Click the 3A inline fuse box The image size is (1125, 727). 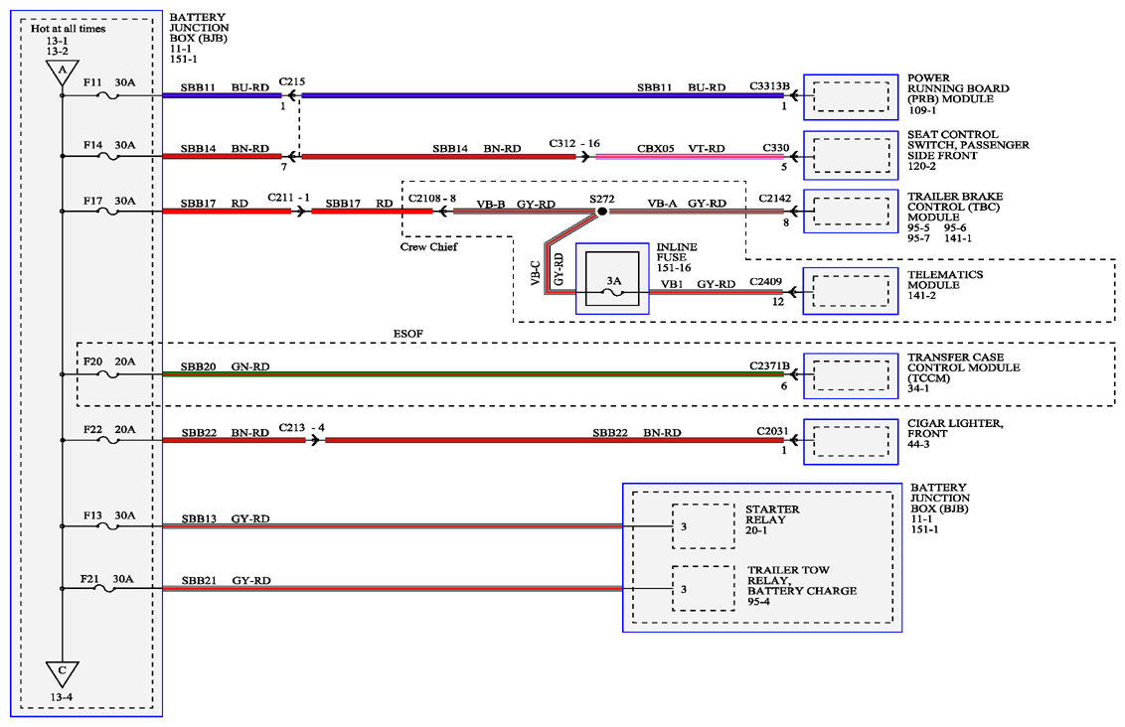coord(612,279)
